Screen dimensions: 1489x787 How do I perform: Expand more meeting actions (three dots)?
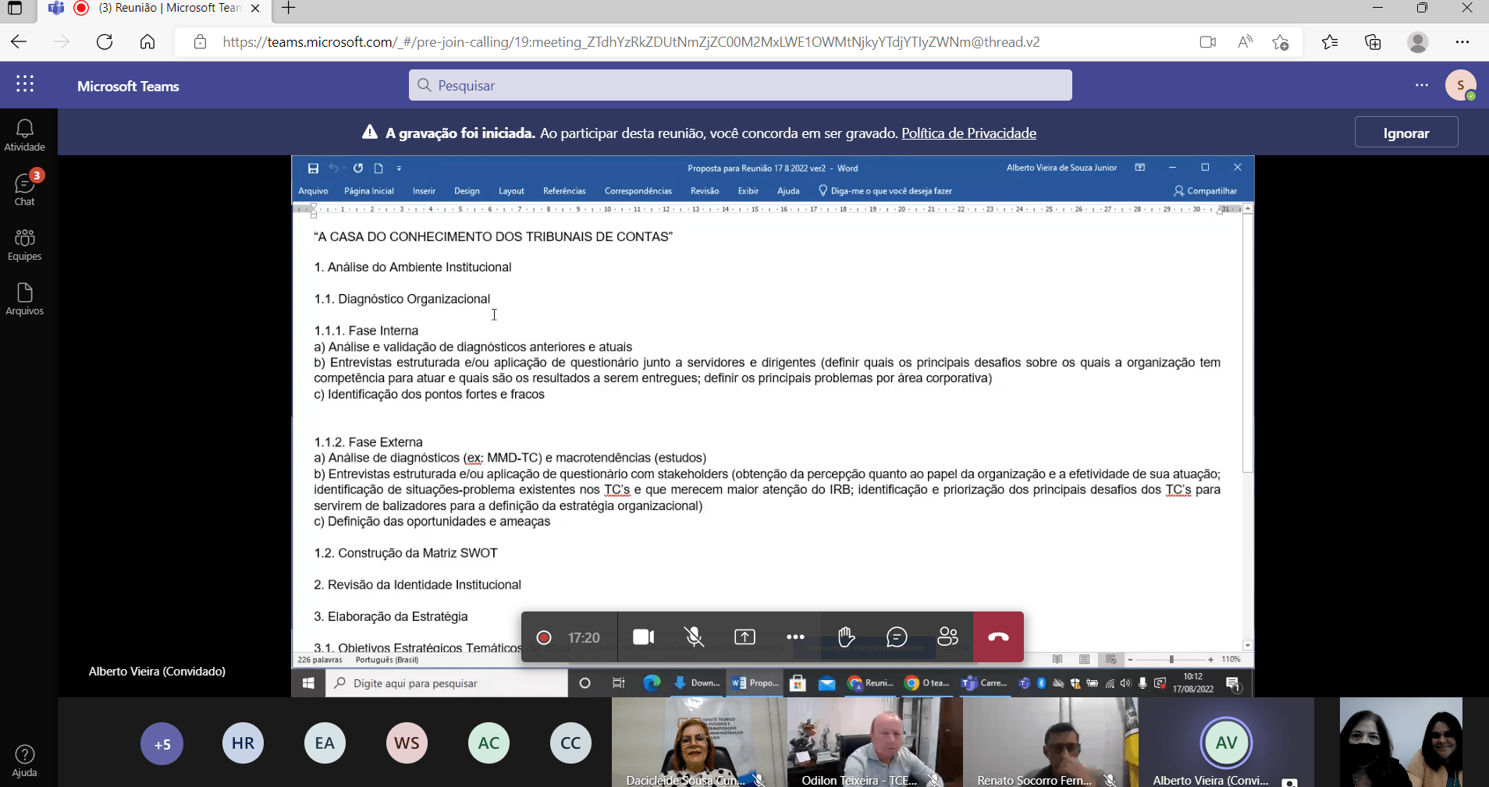click(x=795, y=637)
